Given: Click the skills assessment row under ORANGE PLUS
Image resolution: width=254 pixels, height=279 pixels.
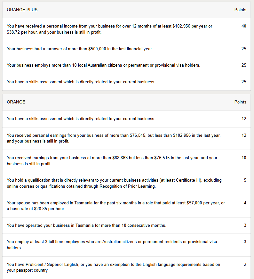Looking at the screenshot, I should [81, 82].
